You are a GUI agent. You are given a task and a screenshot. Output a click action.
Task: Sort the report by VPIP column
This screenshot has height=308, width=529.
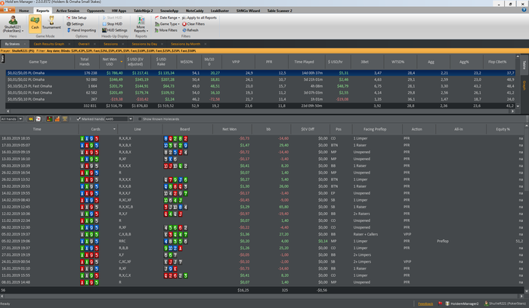pyautogui.click(x=236, y=62)
